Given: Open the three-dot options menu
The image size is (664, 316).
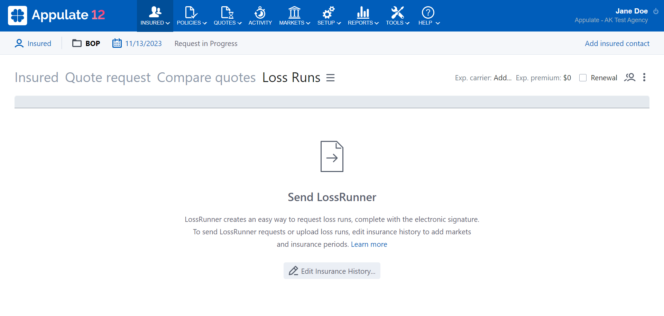Looking at the screenshot, I should [644, 78].
